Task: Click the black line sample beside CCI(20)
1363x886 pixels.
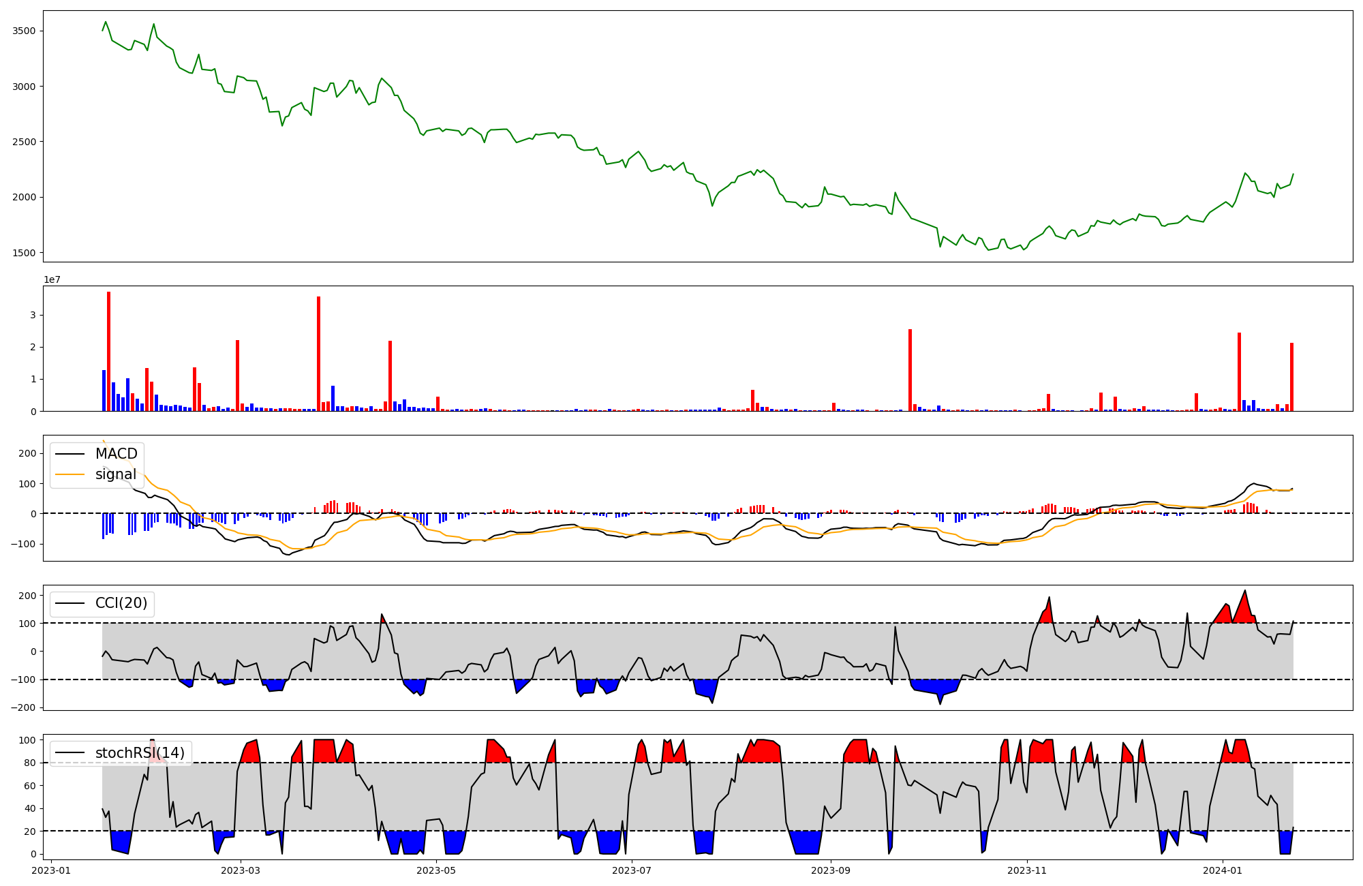Action: [70, 603]
